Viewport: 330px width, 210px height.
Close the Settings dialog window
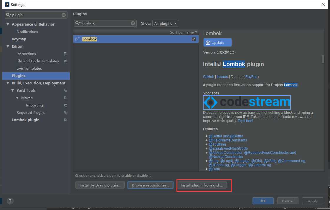click(323, 4)
